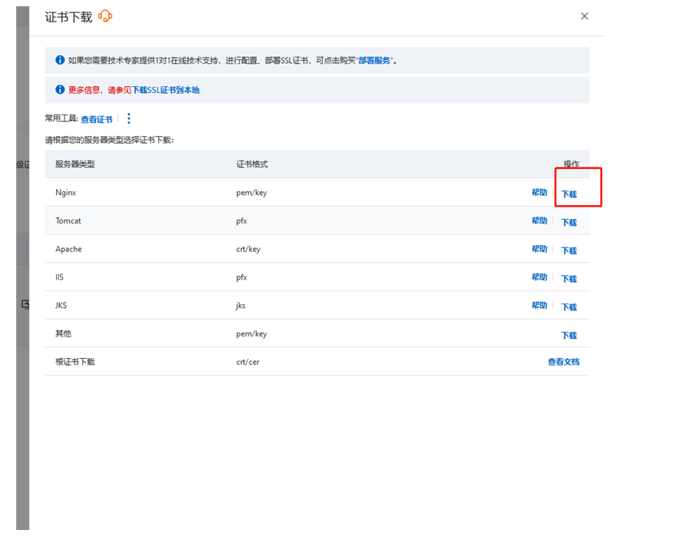The image size is (683, 540).
Task: Click 查看文档 for root certificate download
Action: [563, 362]
